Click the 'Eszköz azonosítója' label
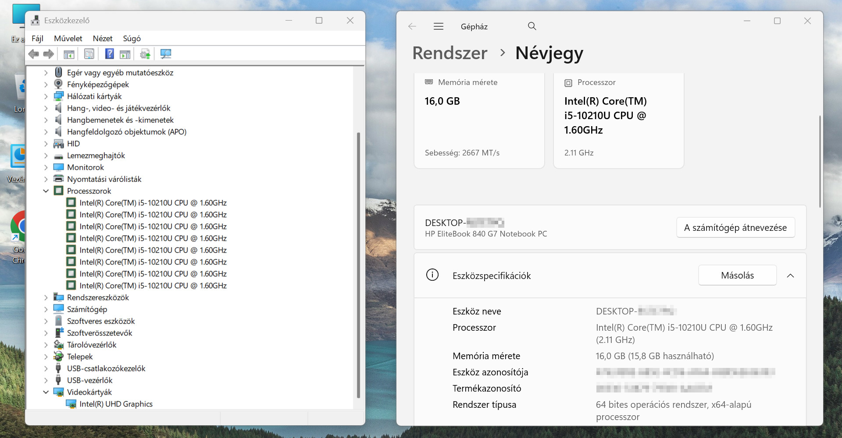The image size is (842, 438). point(490,372)
